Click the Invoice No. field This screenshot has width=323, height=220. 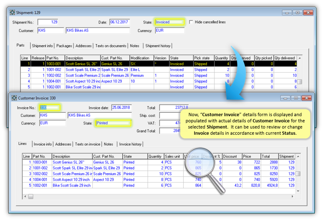[50, 108]
